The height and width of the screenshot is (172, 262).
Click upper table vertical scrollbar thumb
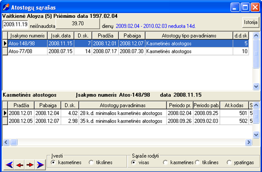click(x=256, y=54)
